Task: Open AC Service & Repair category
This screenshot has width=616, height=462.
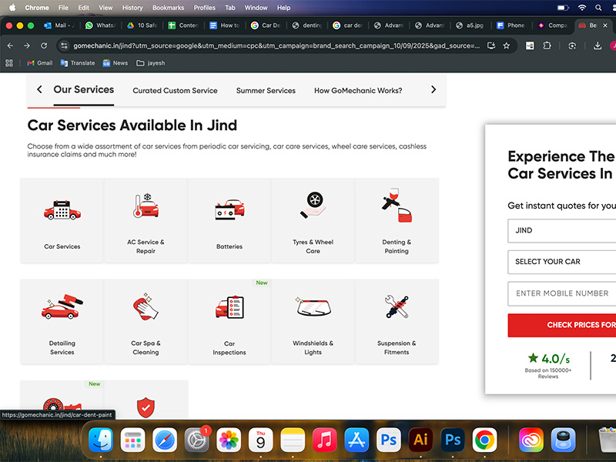Action: [146, 220]
